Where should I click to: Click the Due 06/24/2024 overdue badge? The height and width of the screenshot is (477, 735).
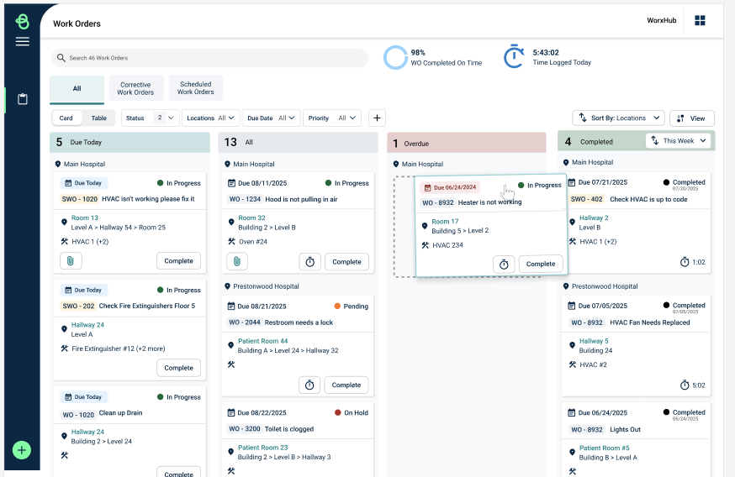point(450,187)
